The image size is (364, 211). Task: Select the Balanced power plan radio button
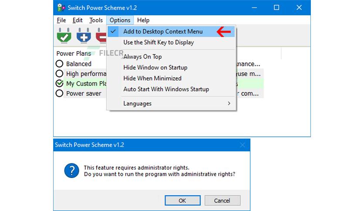tap(59, 64)
